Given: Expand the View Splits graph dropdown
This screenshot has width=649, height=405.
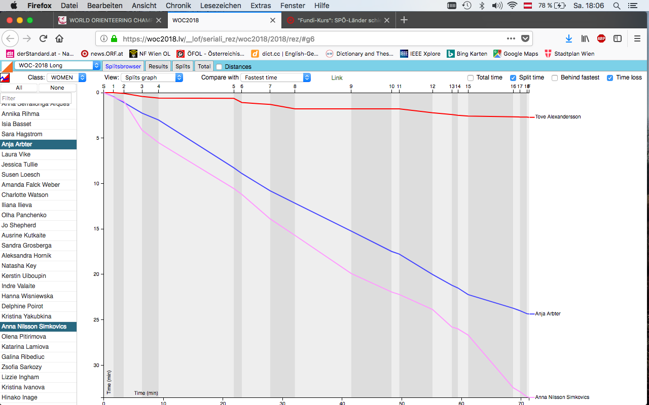Looking at the screenshot, I should 152,77.
